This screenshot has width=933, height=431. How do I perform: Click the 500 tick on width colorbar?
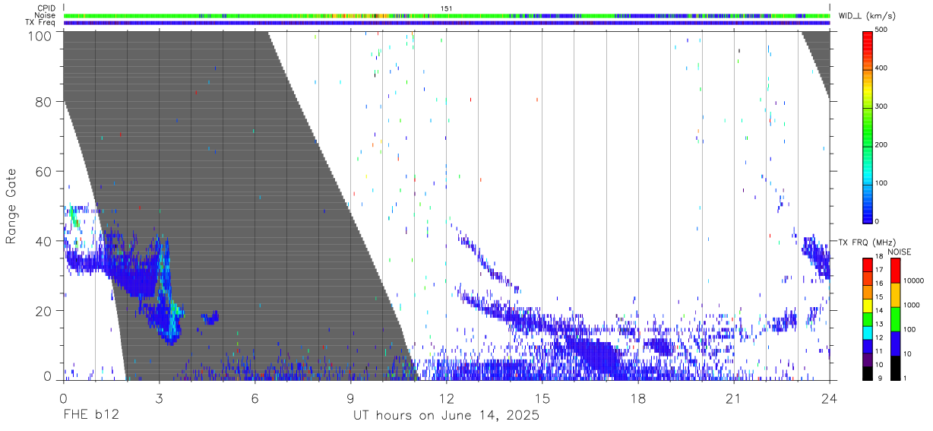883,30
